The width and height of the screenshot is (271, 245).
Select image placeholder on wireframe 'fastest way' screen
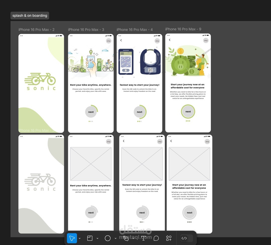[142, 164]
